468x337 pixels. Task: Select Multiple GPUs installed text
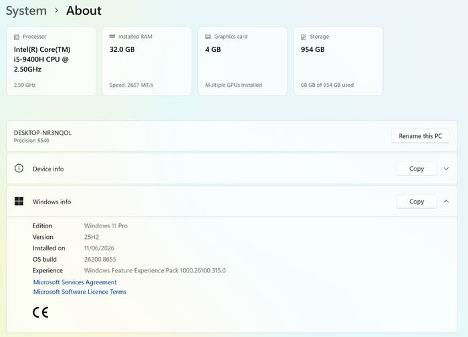(x=233, y=85)
